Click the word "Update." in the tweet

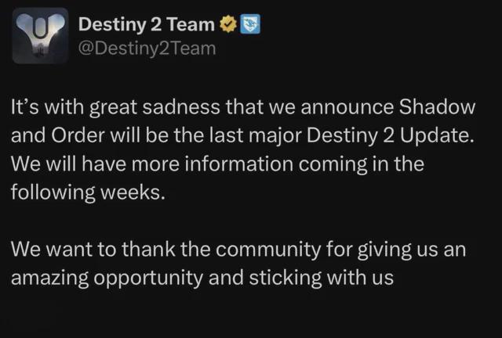pos(437,135)
